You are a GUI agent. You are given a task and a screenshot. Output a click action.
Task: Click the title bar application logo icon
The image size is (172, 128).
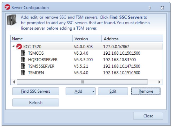pyautogui.click(x=7, y=7)
